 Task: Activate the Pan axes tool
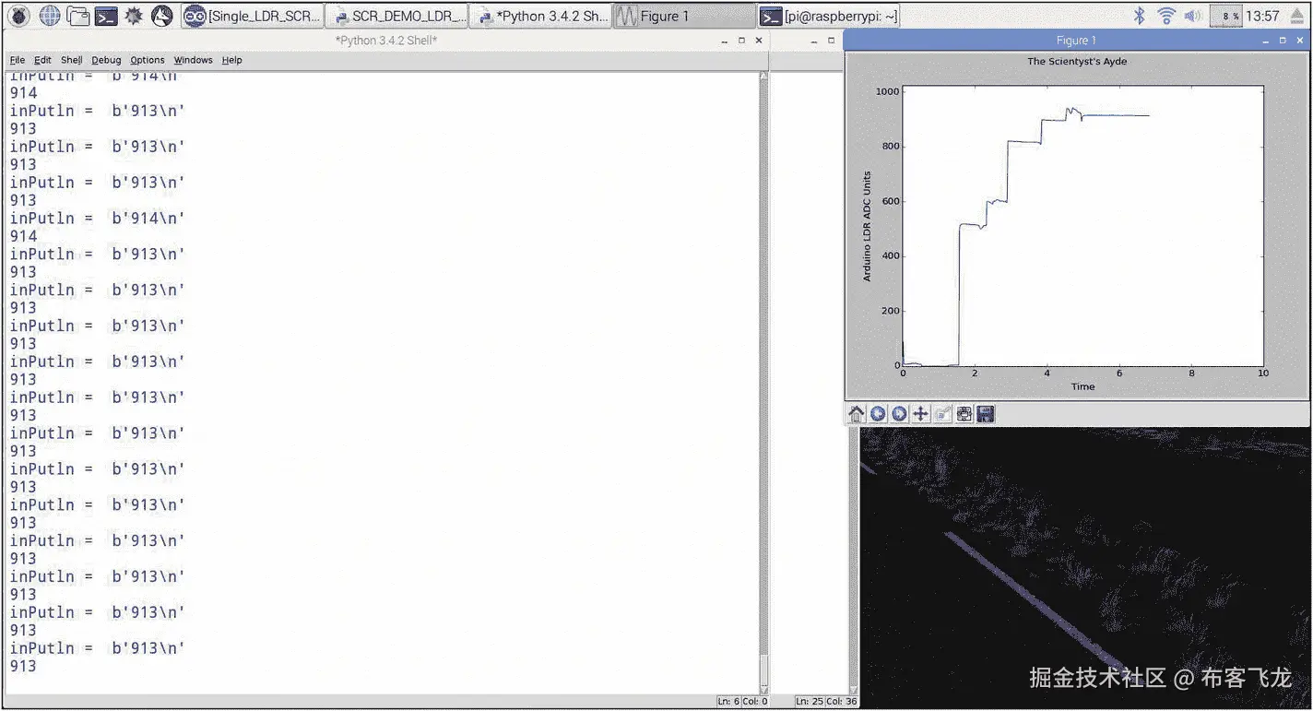(x=920, y=414)
